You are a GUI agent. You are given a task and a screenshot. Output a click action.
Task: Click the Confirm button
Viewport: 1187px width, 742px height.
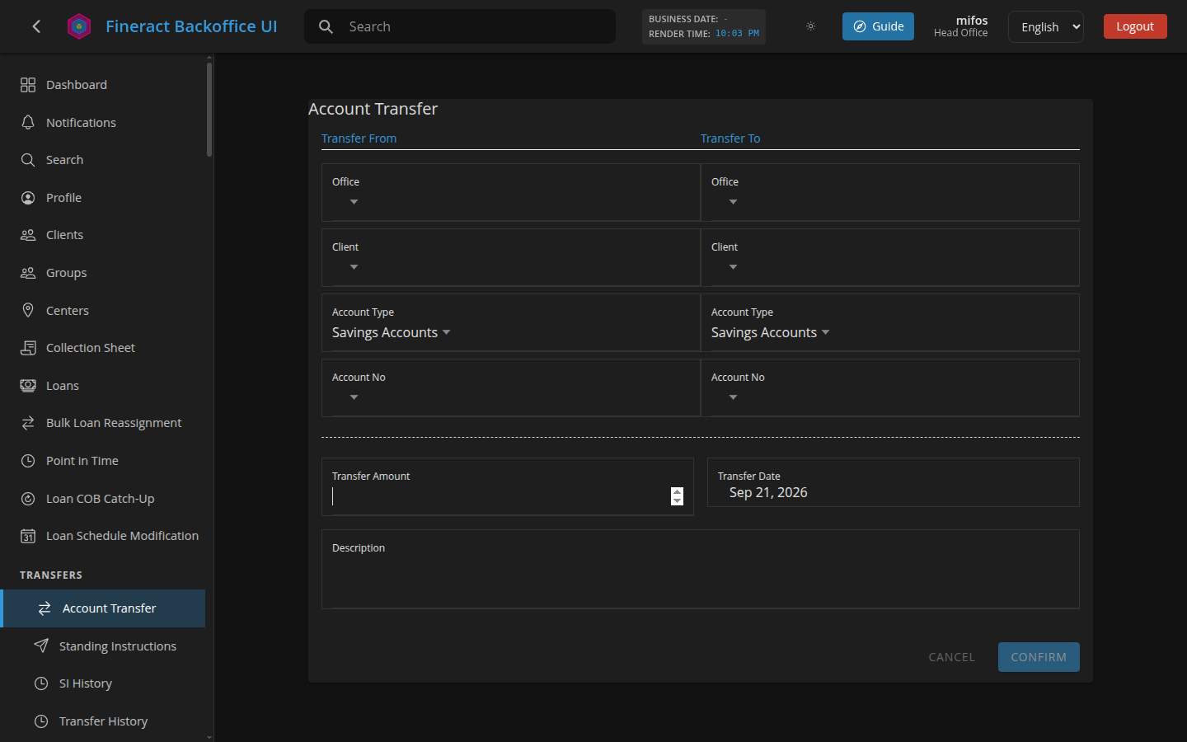pyautogui.click(x=1039, y=657)
